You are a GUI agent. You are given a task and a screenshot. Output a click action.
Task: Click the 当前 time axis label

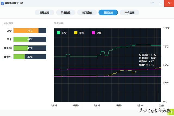[161, 105]
